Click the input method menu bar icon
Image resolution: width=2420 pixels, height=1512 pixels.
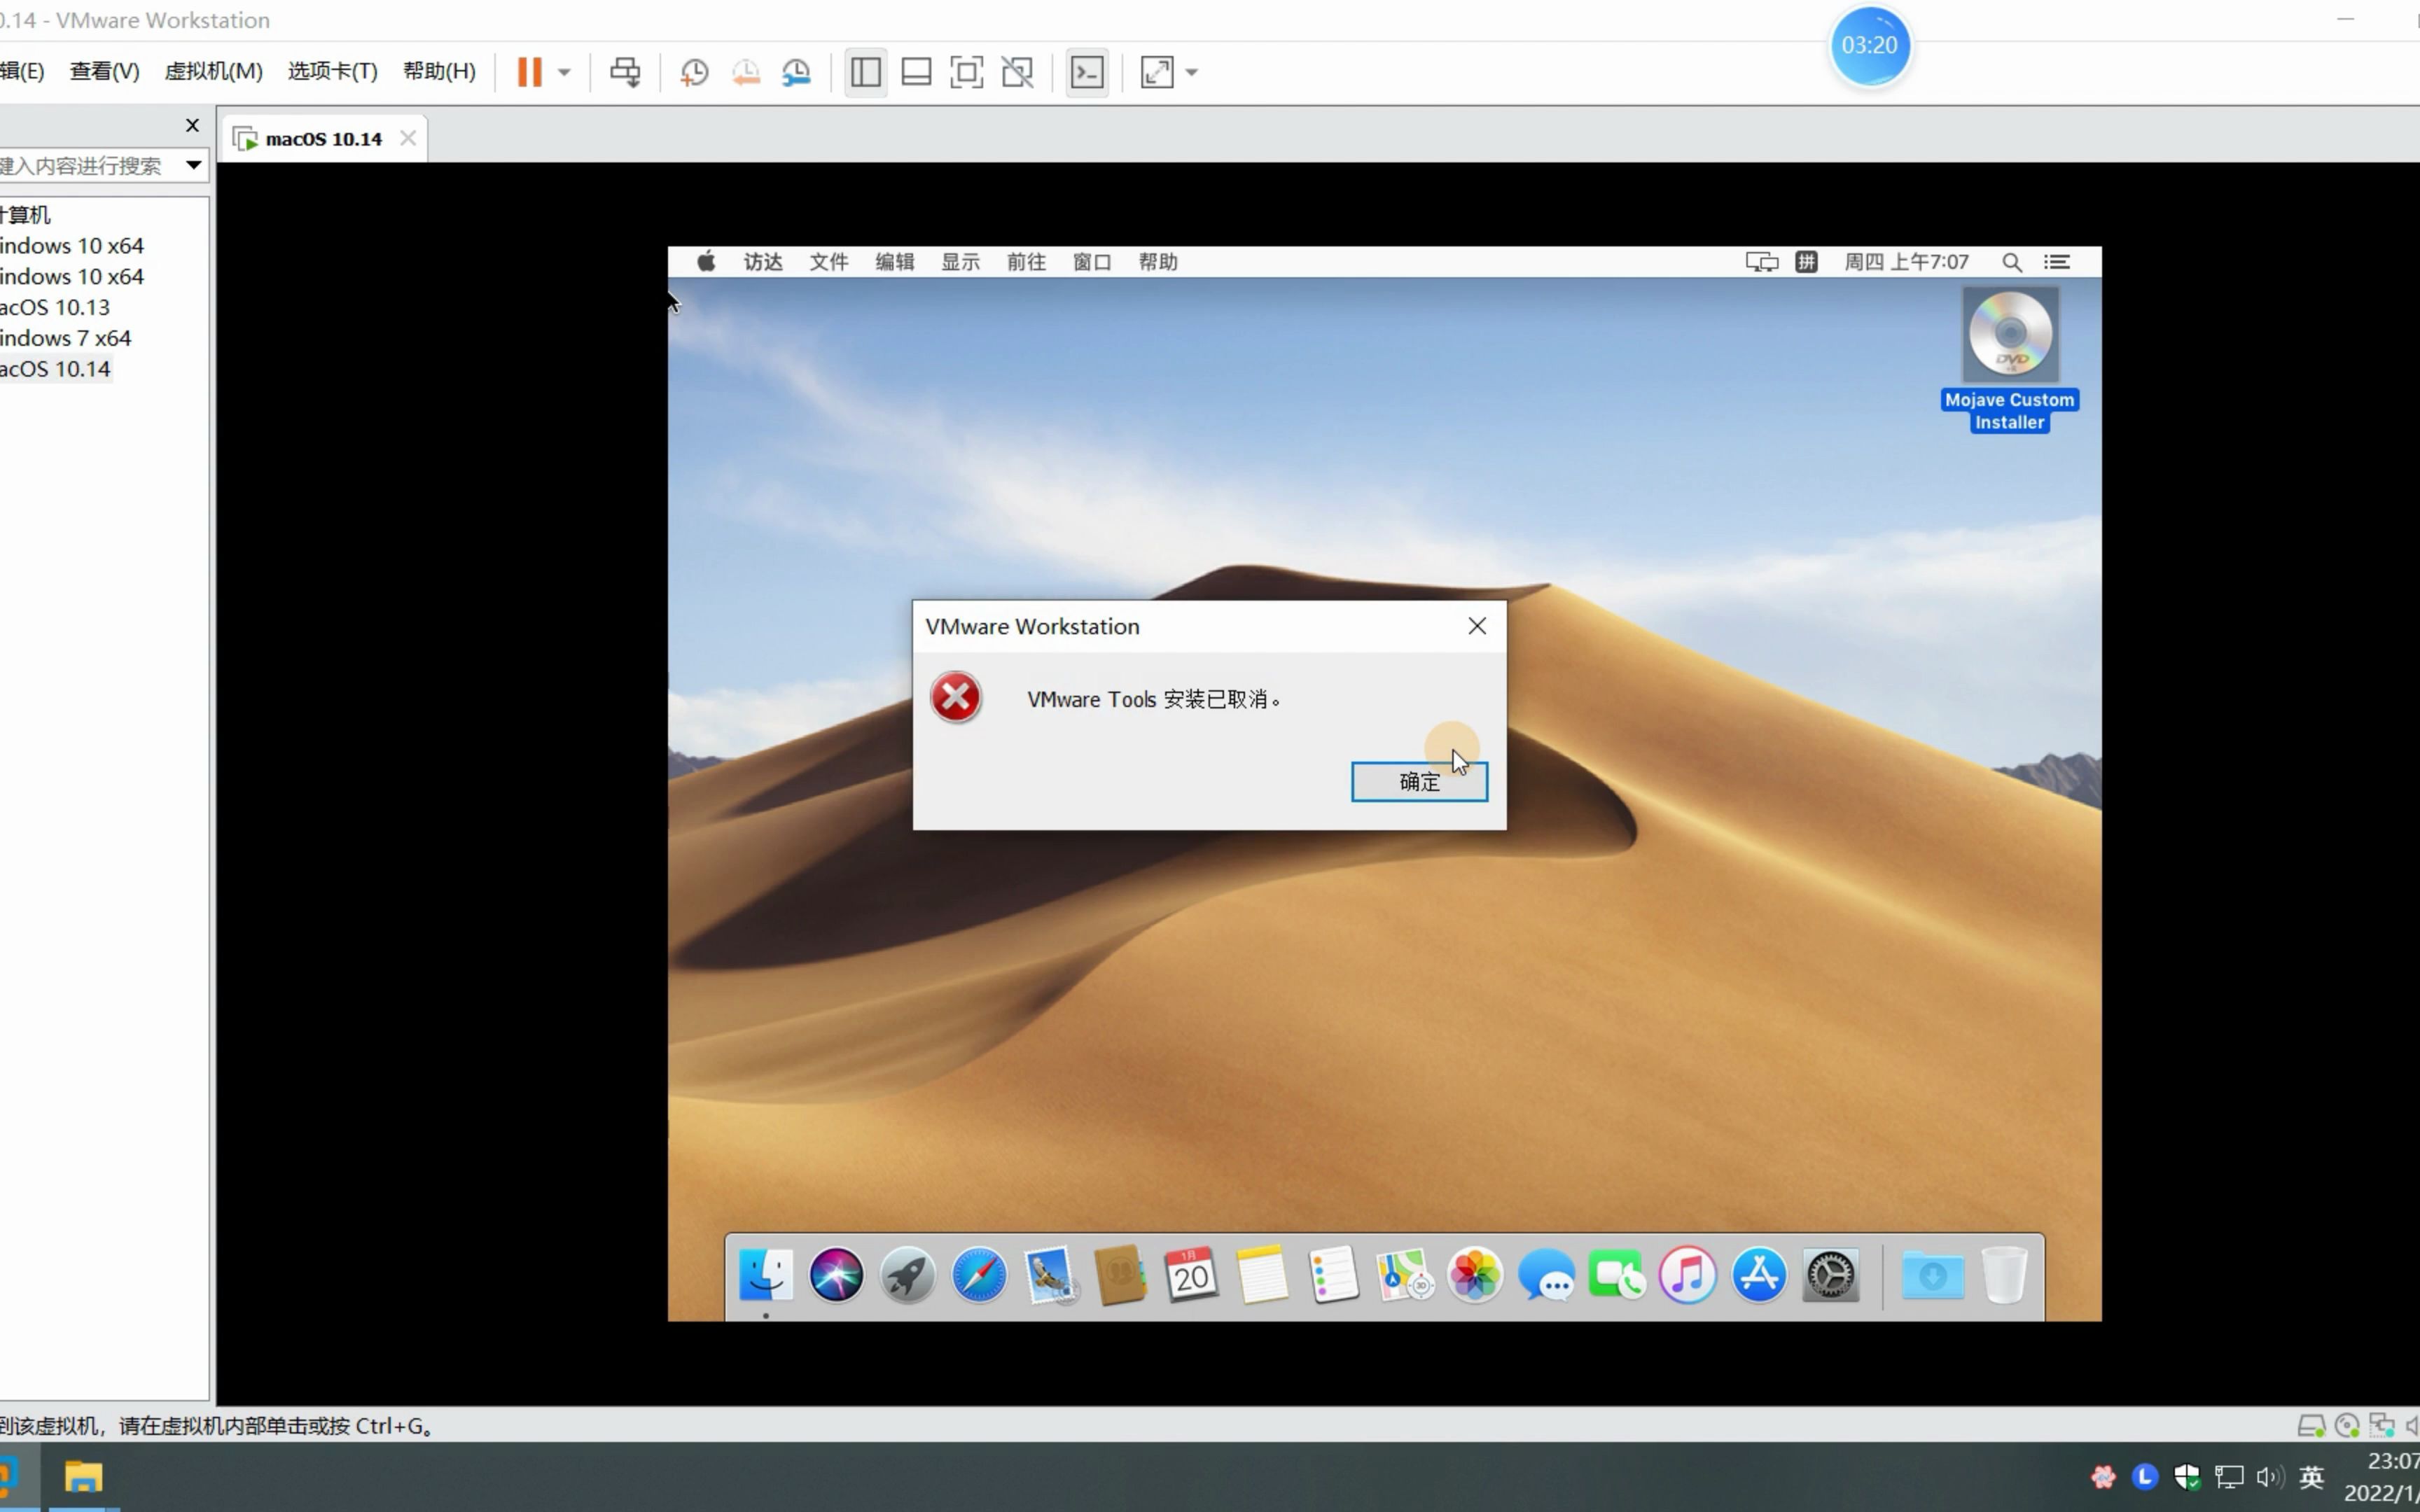point(1806,262)
